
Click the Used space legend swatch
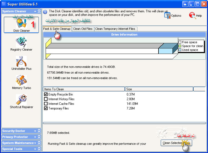click(x=180, y=50)
